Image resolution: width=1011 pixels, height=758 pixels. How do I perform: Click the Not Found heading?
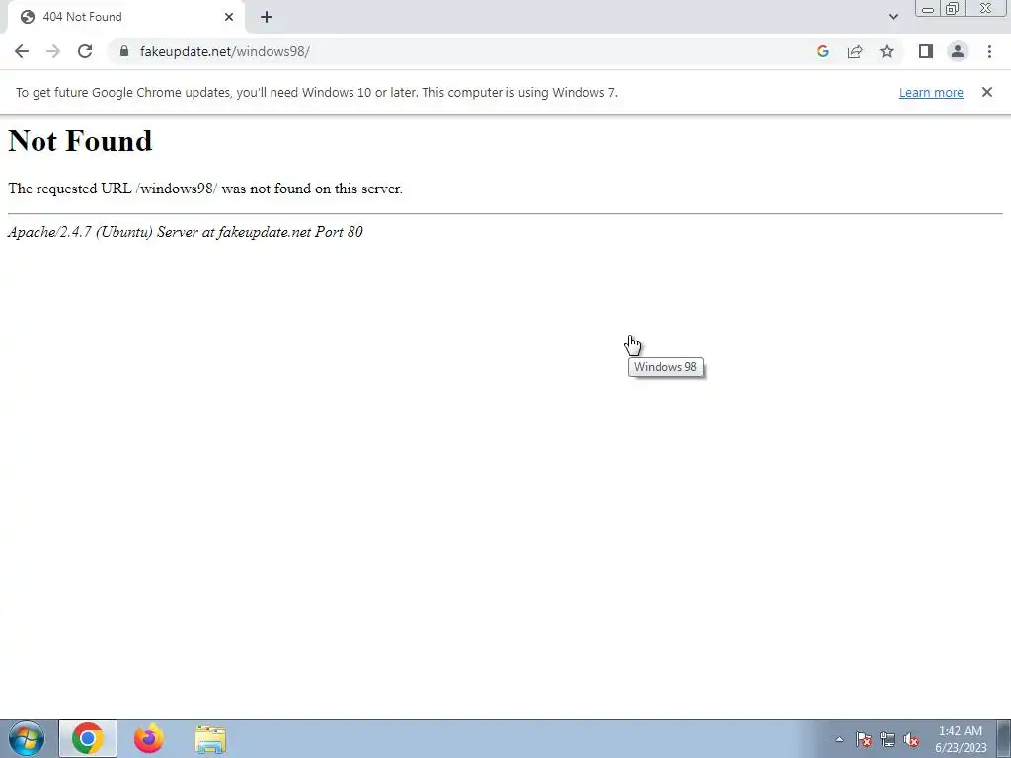click(81, 141)
